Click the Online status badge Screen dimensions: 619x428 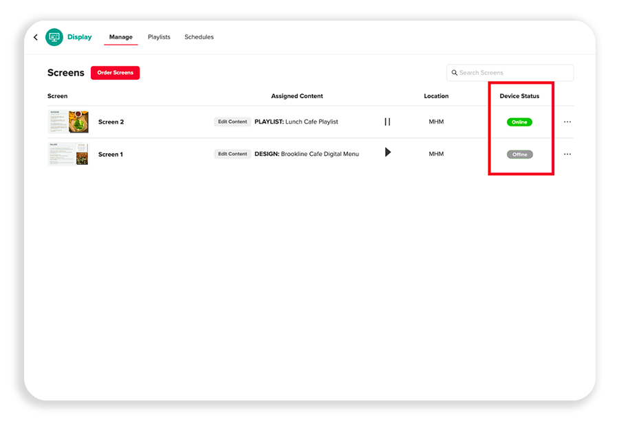(x=519, y=122)
